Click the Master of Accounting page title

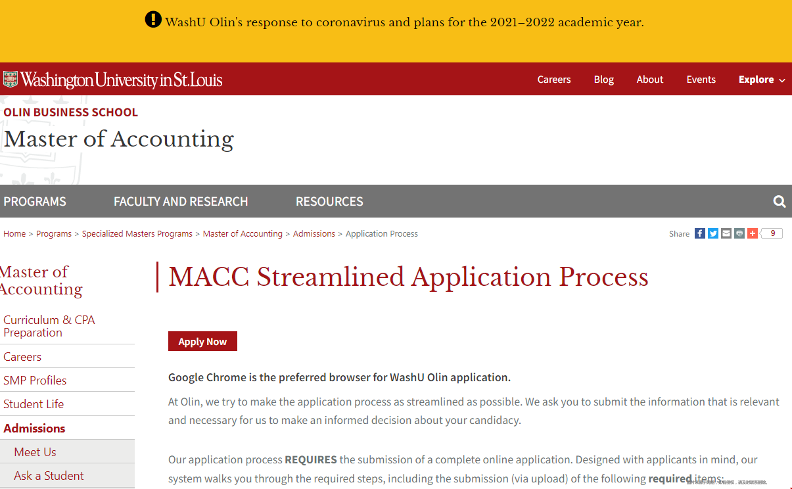tap(119, 139)
